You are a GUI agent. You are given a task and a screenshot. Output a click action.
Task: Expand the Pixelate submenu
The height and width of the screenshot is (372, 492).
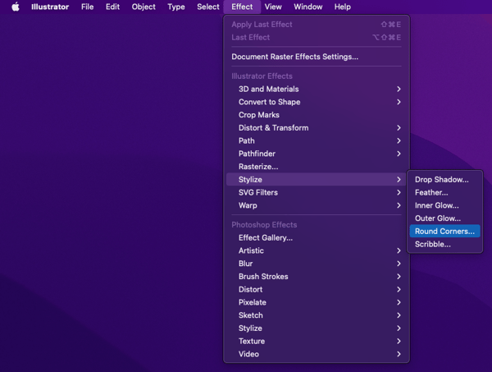[x=317, y=302]
